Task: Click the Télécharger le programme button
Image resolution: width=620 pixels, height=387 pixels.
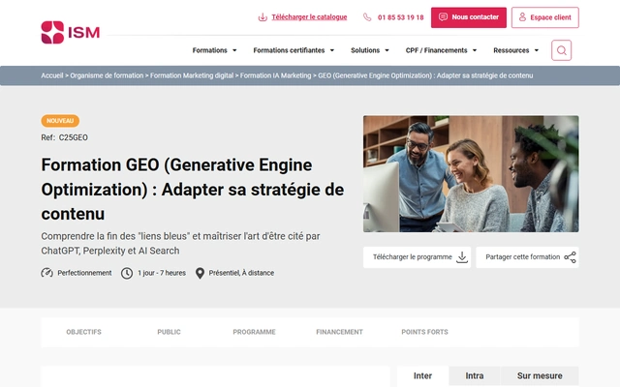Action: point(418,257)
